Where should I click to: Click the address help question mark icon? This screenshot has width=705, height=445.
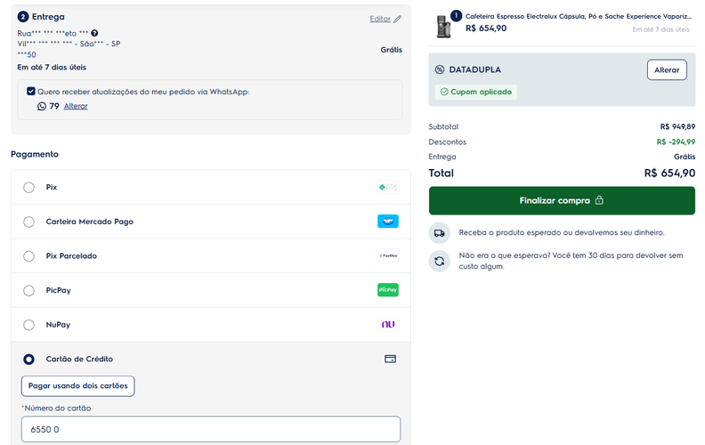pos(94,33)
